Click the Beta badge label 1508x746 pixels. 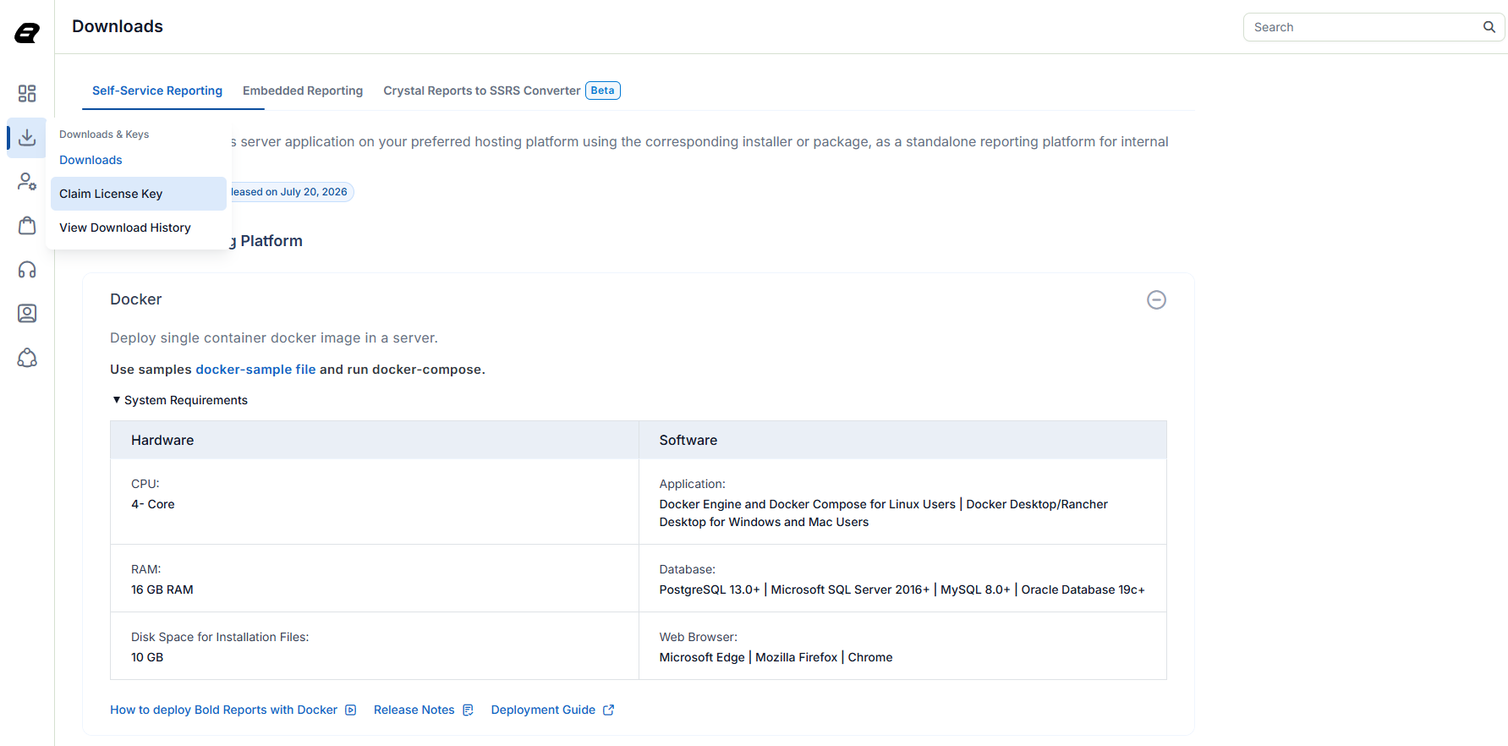[x=603, y=91]
